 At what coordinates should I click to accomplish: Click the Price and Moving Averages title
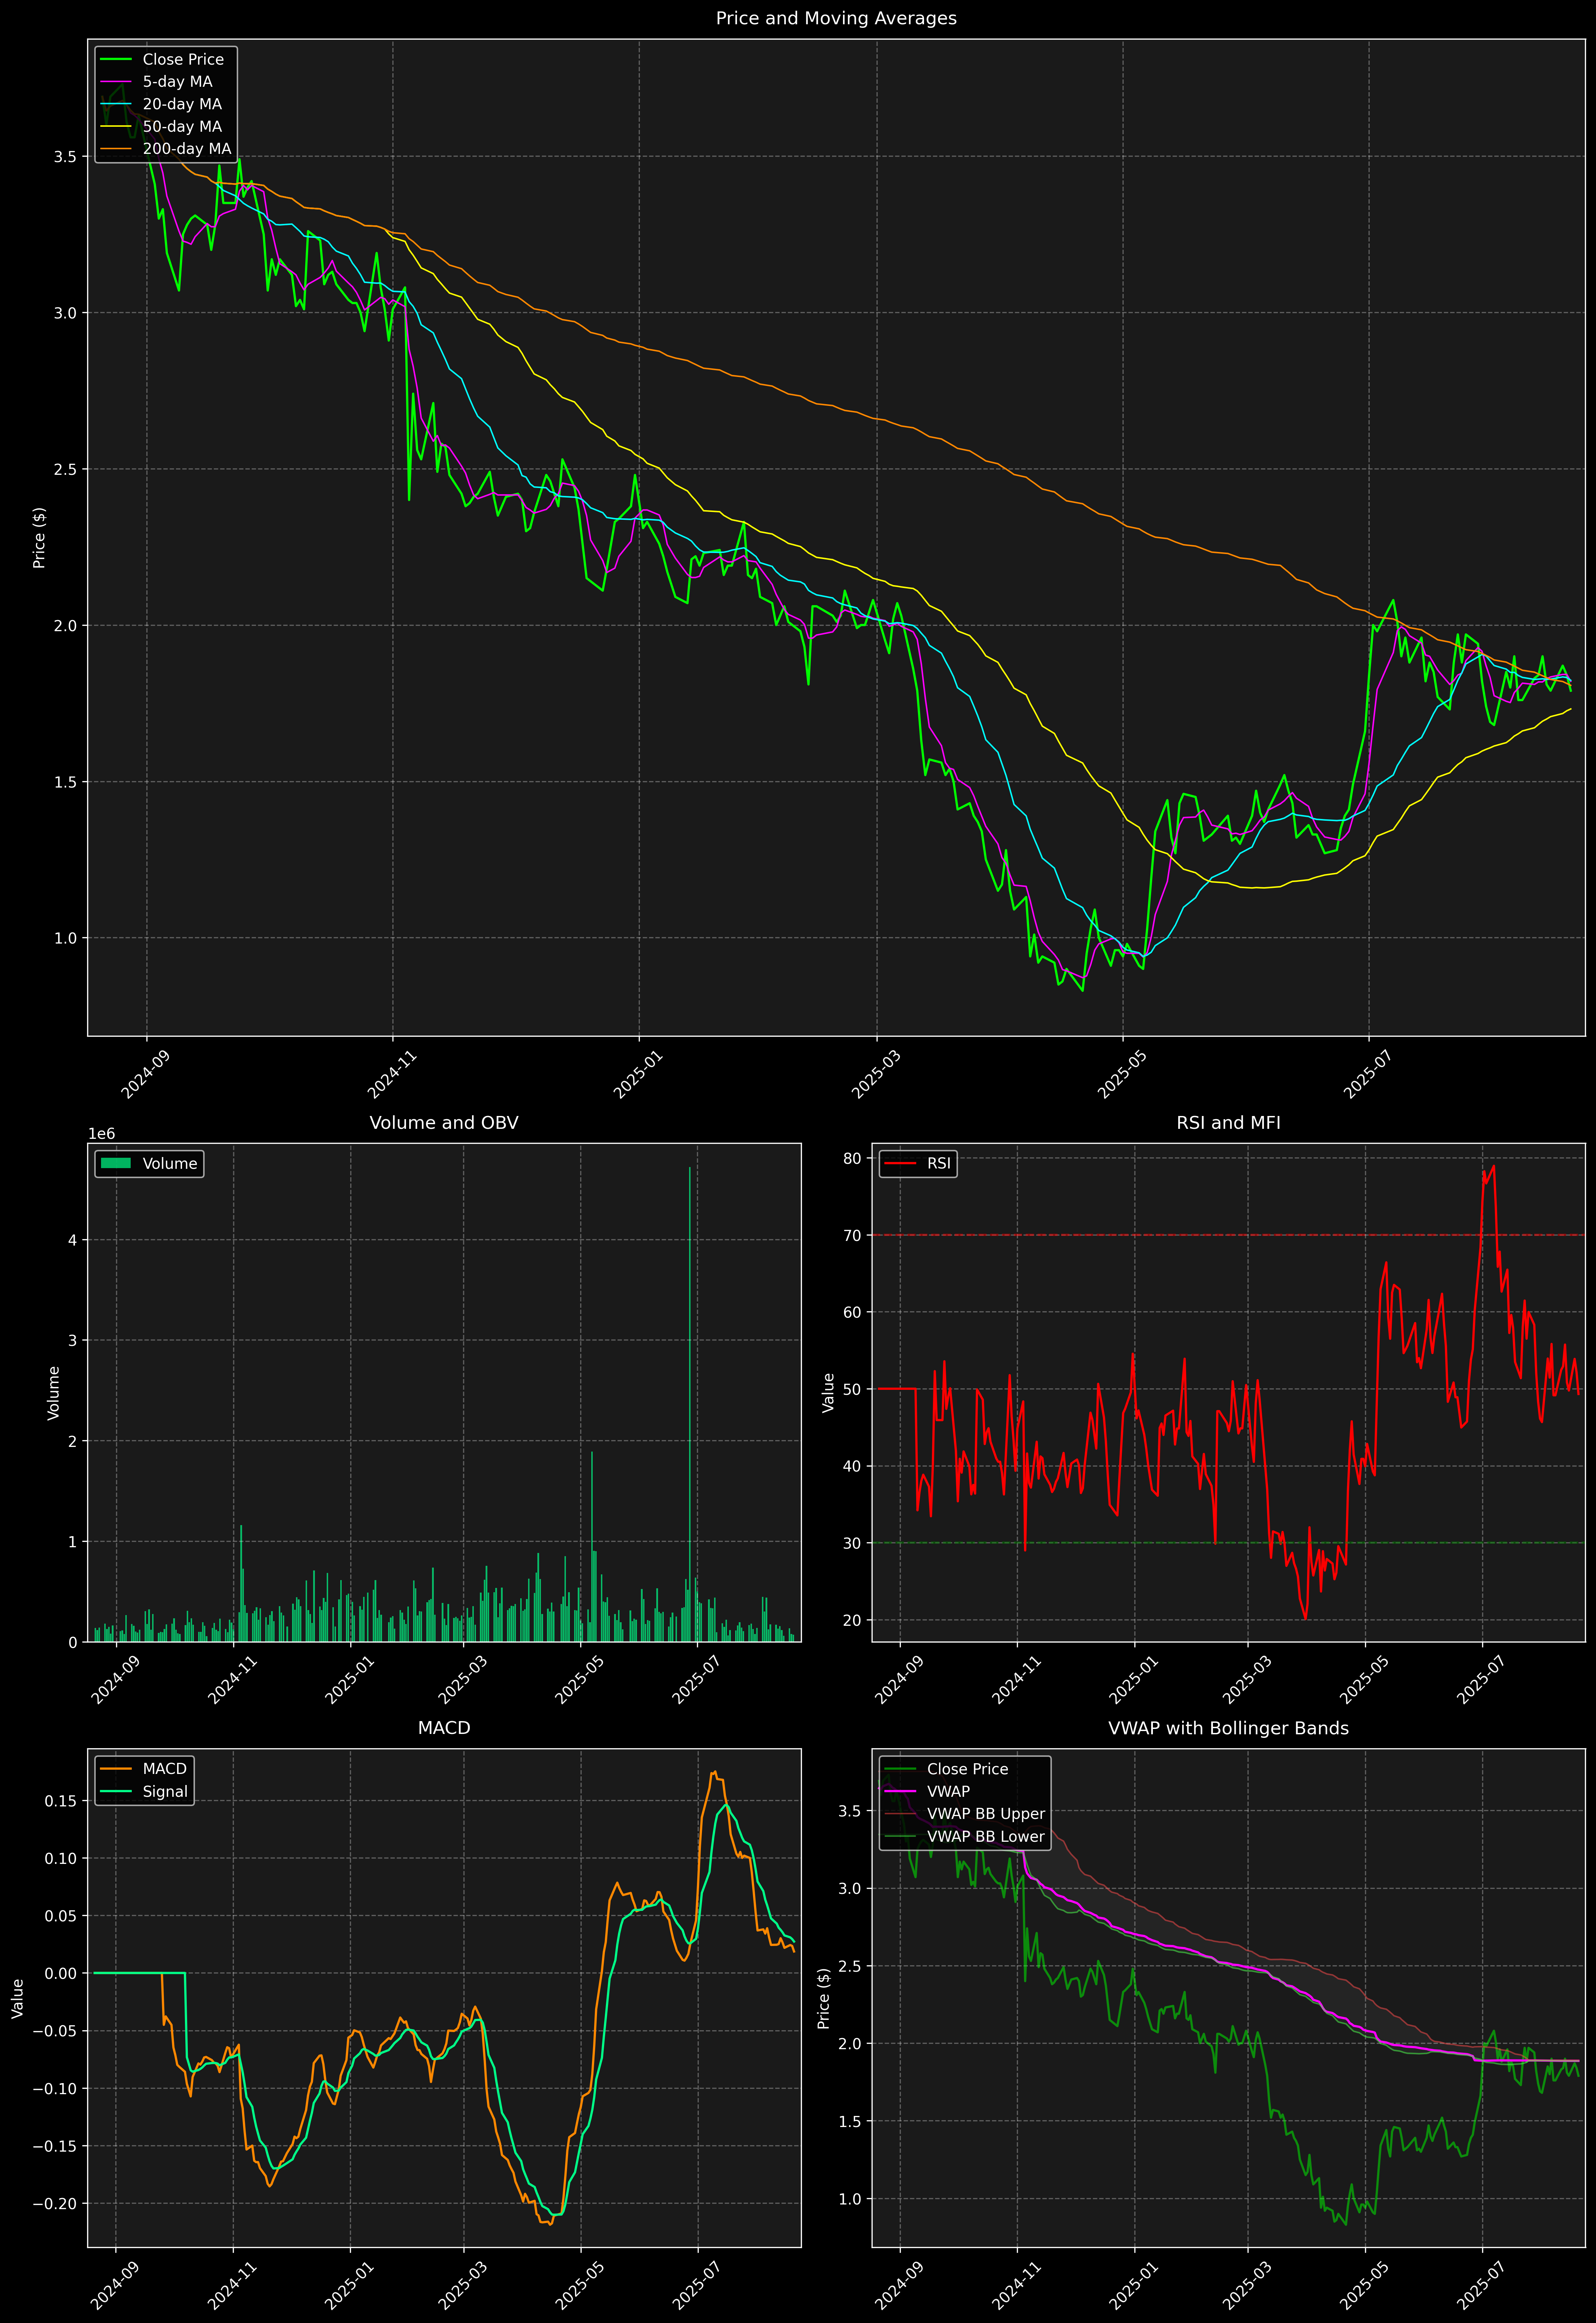[x=836, y=18]
